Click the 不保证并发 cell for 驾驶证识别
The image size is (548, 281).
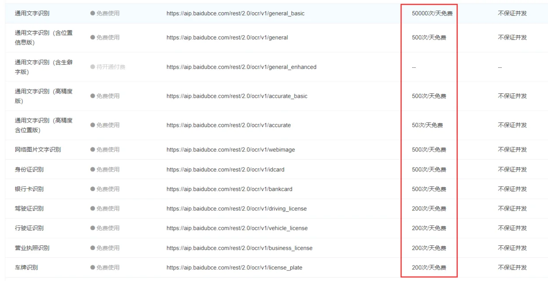pyautogui.click(x=513, y=208)
